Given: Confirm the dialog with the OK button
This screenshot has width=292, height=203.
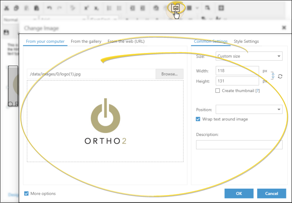Looking at the screenshot, I should 239,194.
